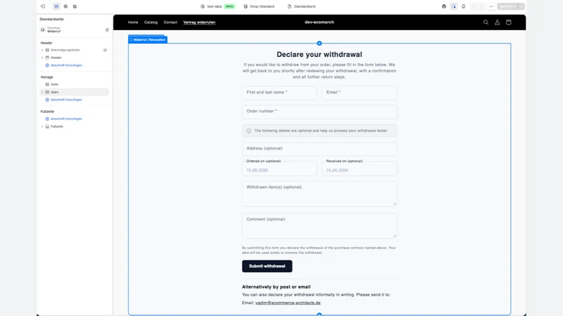Exit the theme editor via back icon
The width and height of the screenshot is (563, 316).
point(43,6)
